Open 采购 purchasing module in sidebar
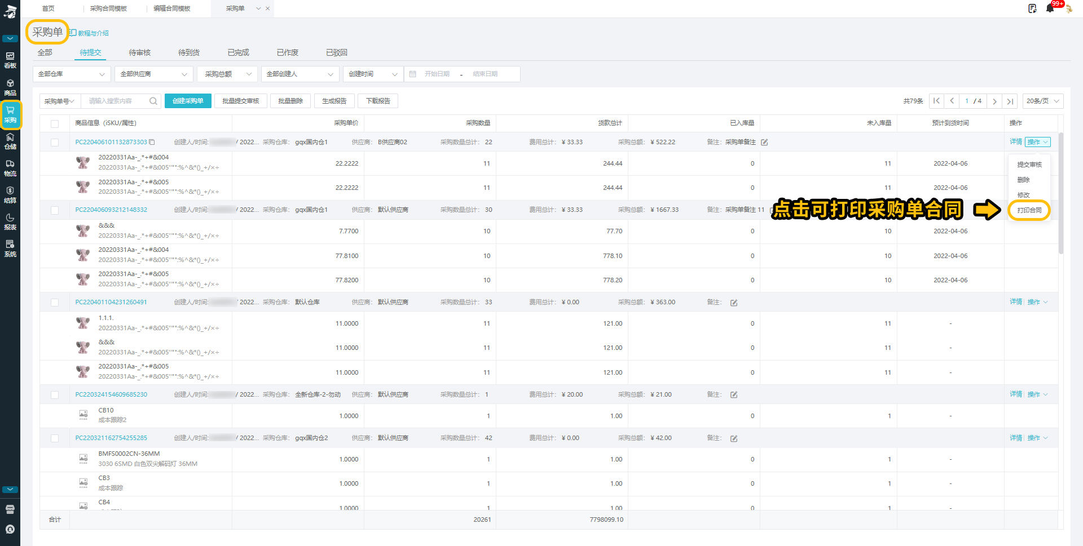The width and height of the screenshot is (1083, 546). pos(10,114)
